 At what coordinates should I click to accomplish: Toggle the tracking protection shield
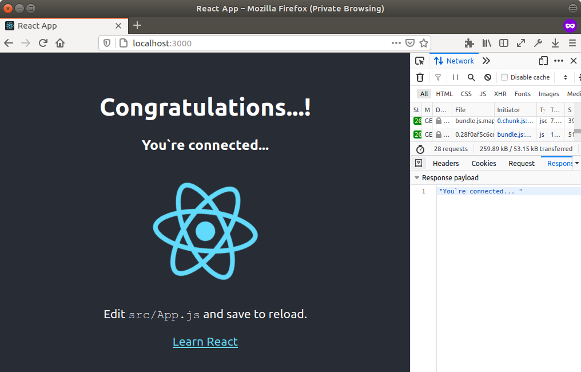coord(107,42)
